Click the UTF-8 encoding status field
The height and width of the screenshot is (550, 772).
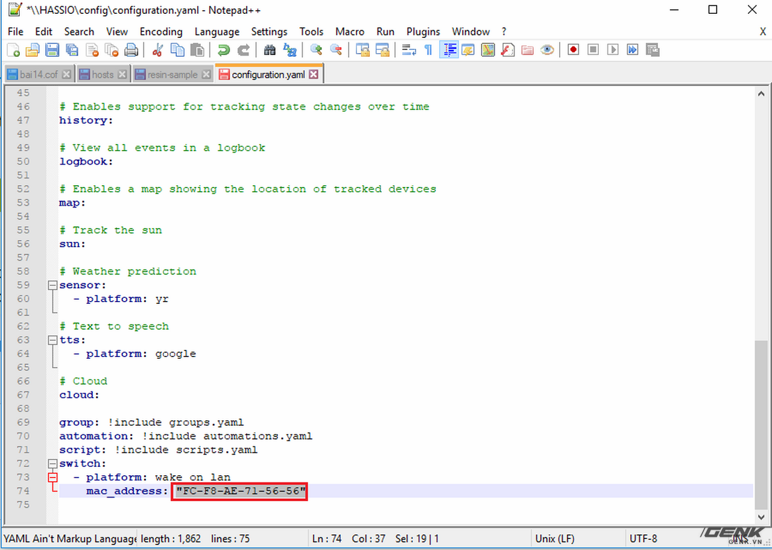pyautogui.click(x=644, y=539)
